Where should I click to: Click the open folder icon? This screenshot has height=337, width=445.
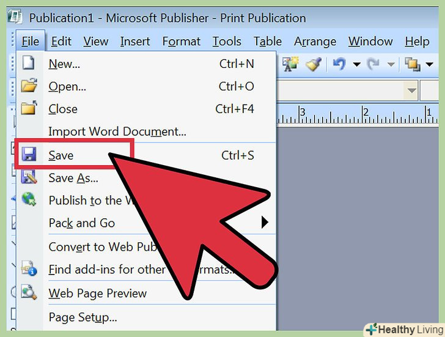(29, 85)
